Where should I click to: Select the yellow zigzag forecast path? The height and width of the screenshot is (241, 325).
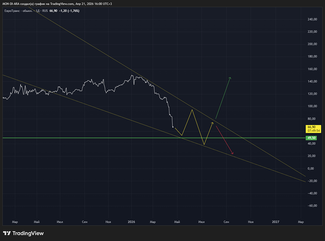click(x=194, y=127)
